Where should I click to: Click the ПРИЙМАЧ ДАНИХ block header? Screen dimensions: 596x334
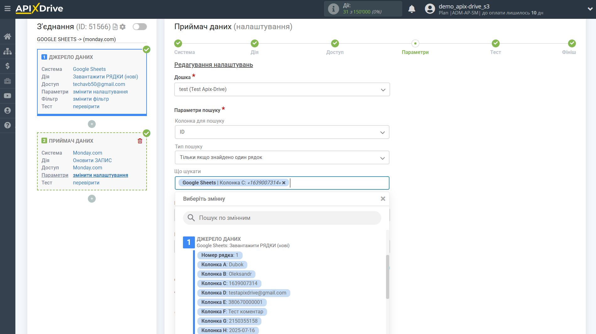click(71, 141)
